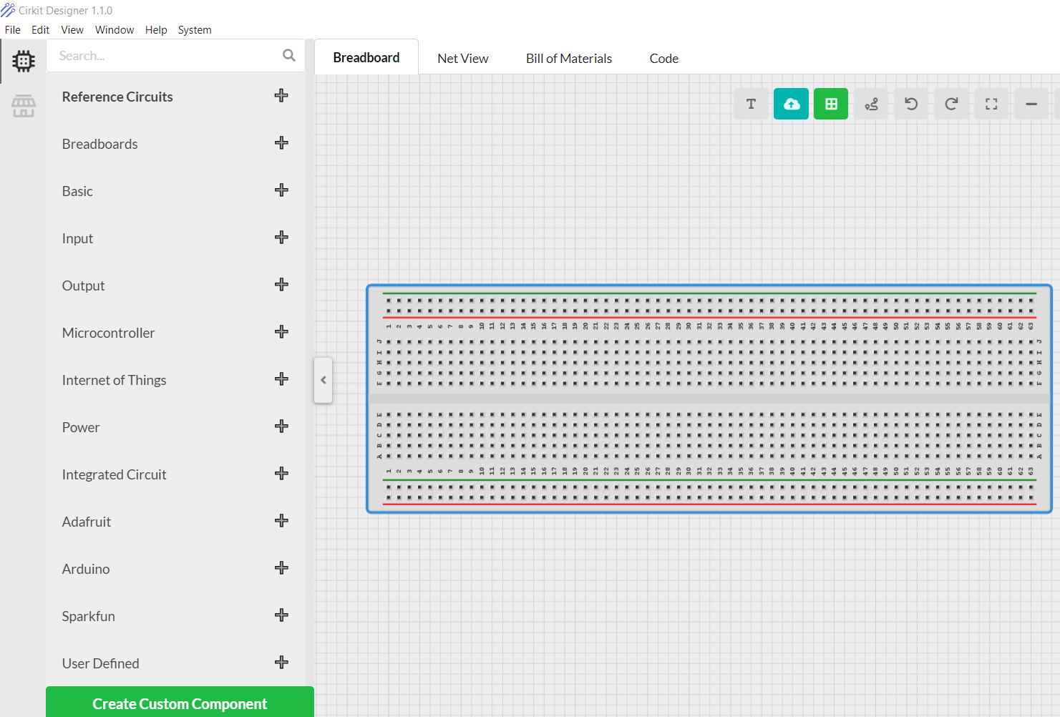Switch to the Breadboard tab
The height and width of the screenshot is (717, 1060).
click(x=366, y=57)
